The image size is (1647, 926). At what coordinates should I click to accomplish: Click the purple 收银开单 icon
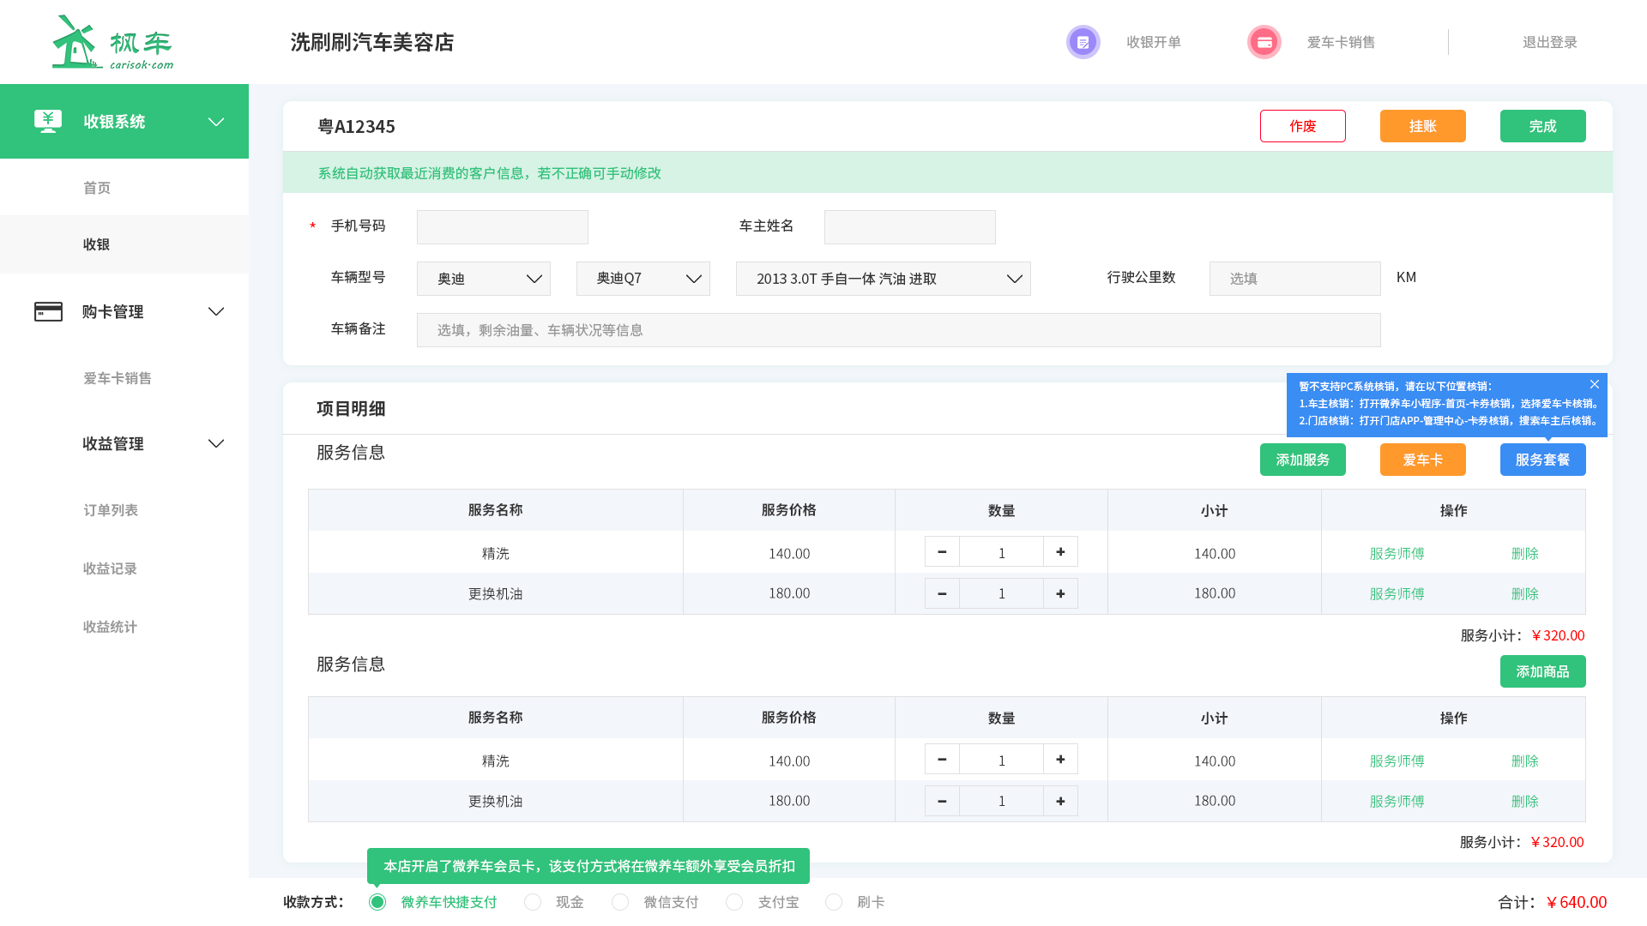tap(1083, 42)
